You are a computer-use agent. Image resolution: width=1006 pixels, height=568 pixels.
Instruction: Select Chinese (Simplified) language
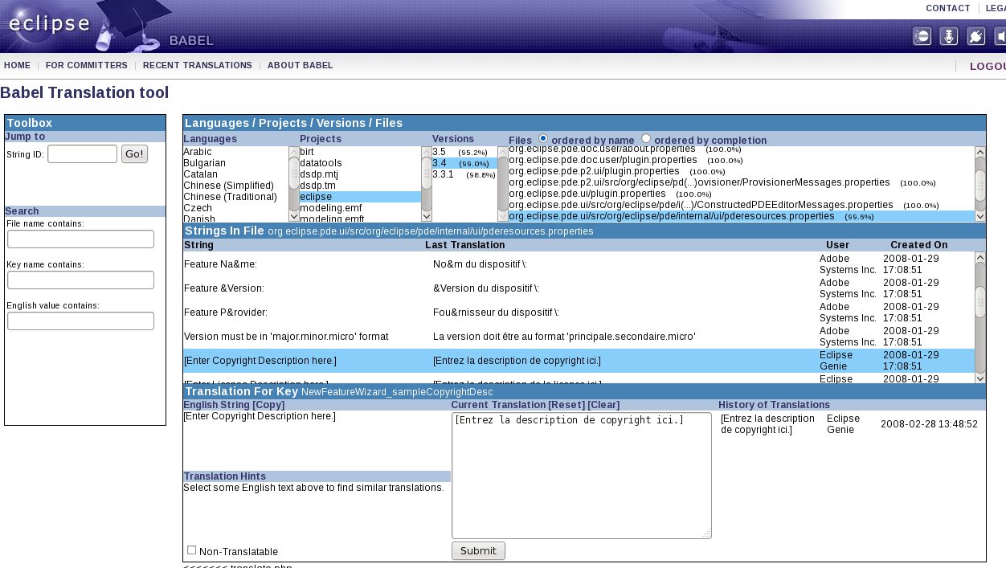(235, 186)
